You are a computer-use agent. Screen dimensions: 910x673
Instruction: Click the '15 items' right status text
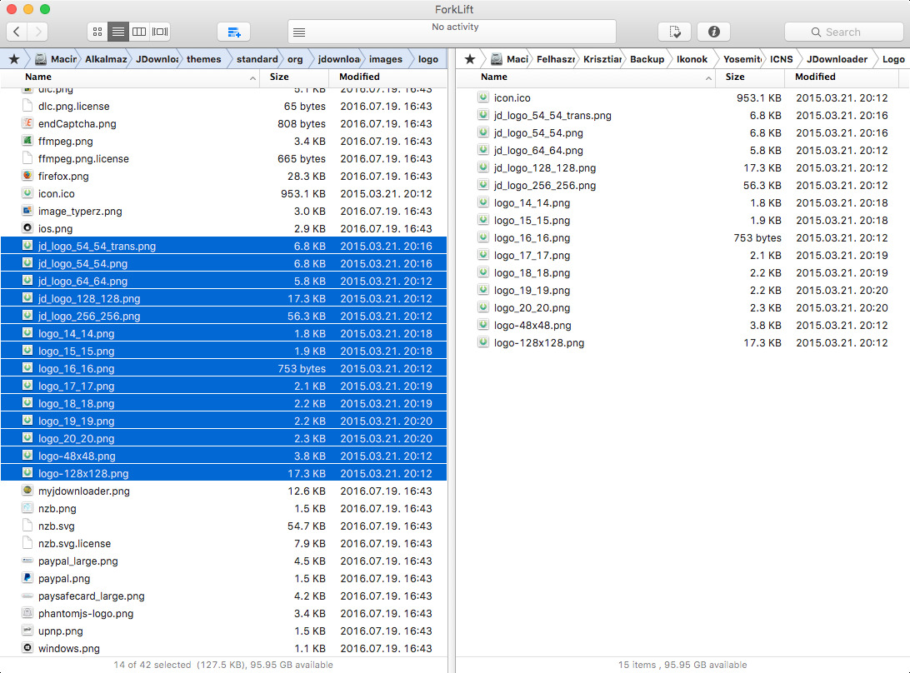click(637, 665)
